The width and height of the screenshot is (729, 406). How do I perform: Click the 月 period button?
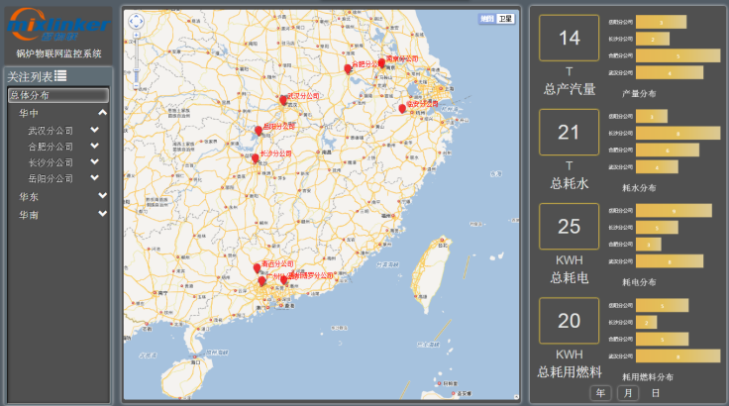(x=628, y=393)
